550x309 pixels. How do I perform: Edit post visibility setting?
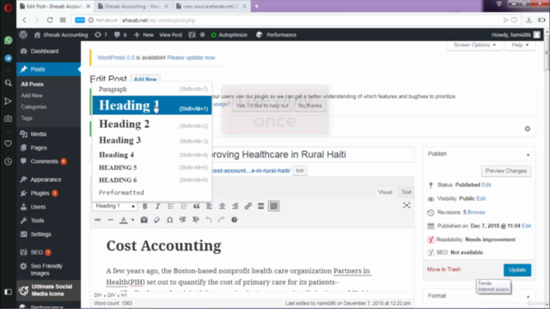tap(481, 198)
